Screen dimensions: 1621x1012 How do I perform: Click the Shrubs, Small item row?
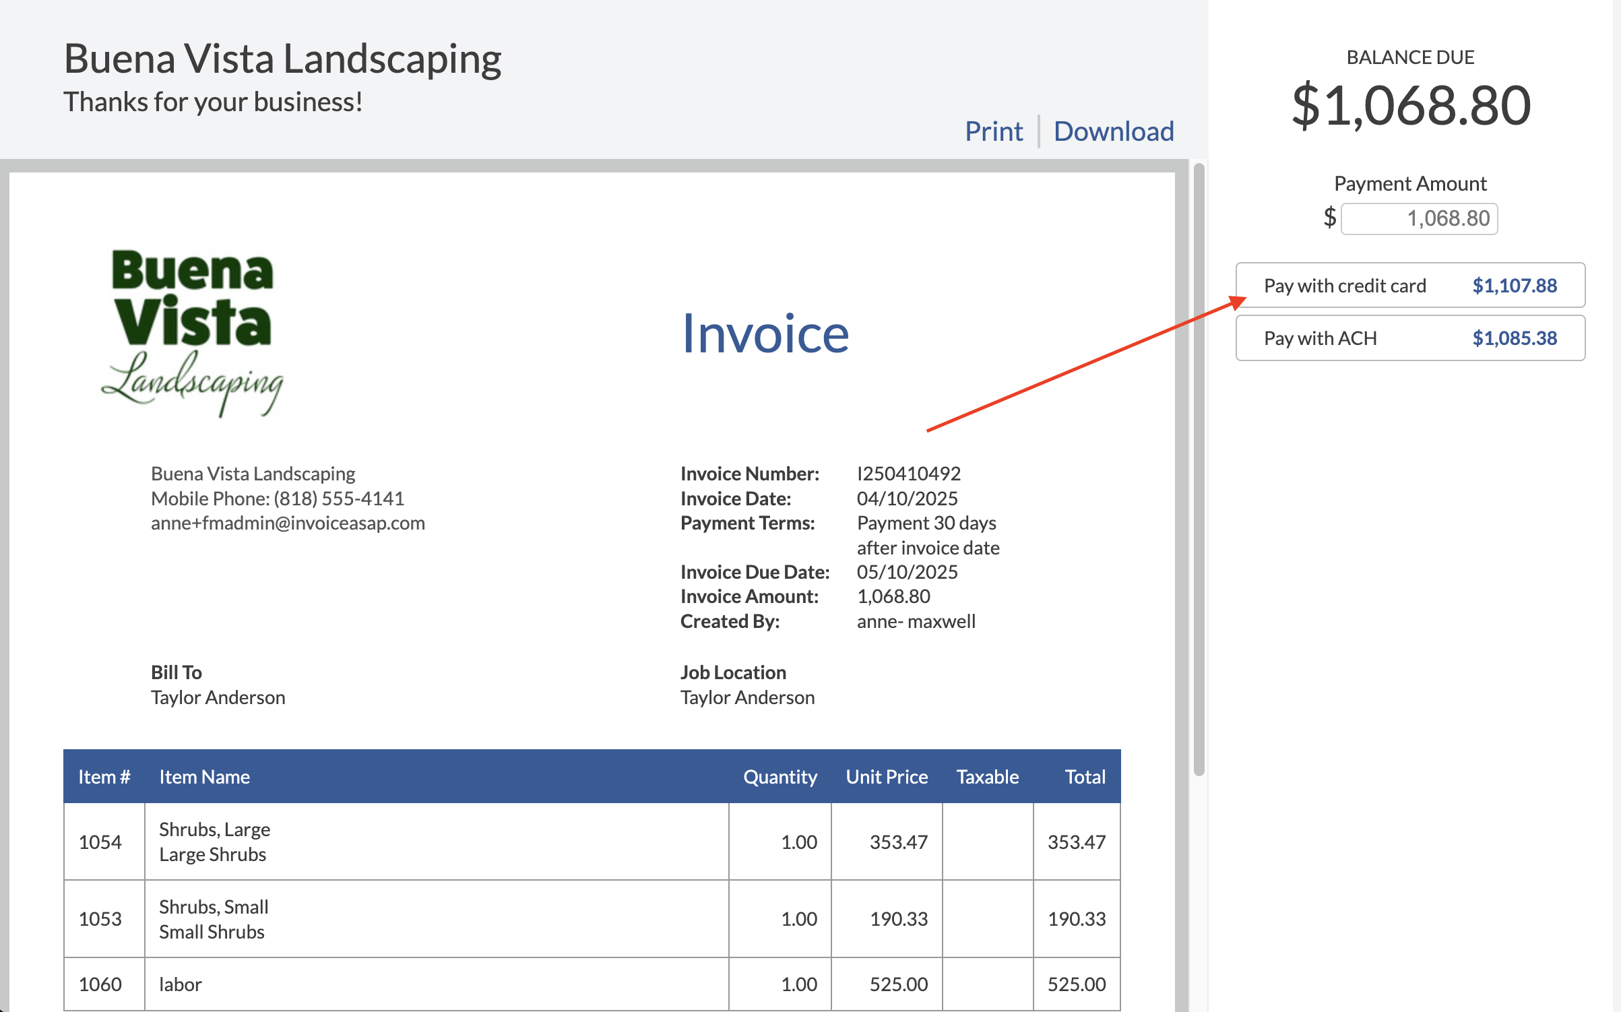[x=592, y=919]
